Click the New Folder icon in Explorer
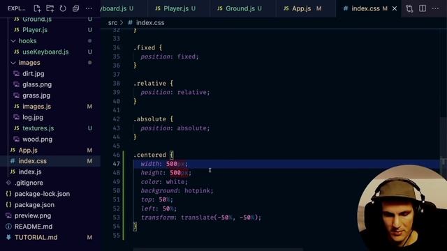447x251 pixels. click(x=50, y=8)
